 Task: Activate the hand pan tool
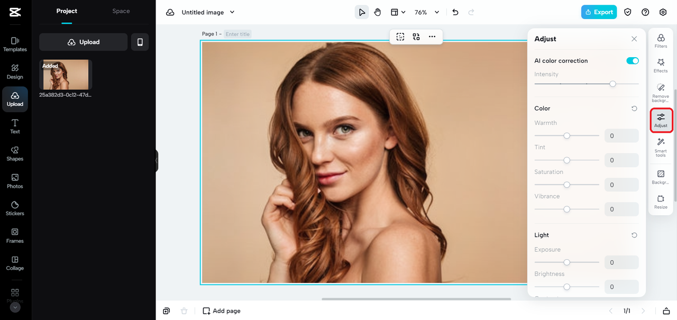[x=378, y=12]
